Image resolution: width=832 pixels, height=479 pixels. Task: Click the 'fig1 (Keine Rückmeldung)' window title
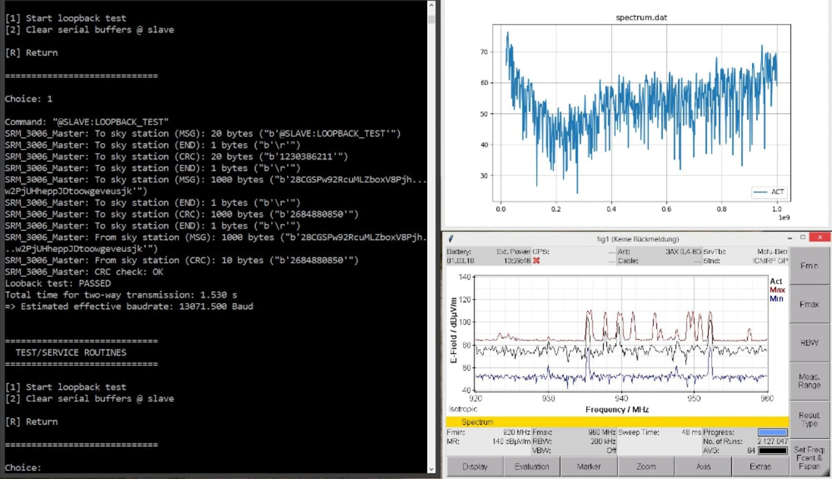coord(638,239)
